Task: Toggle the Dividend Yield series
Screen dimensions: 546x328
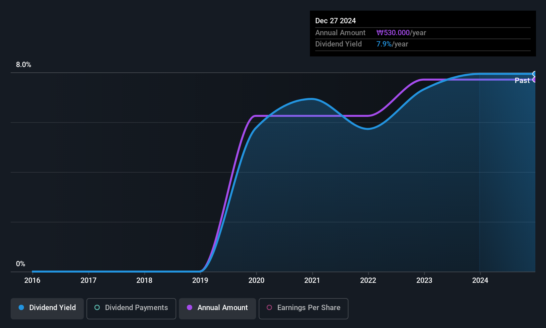Action: [x=47, y=309]
